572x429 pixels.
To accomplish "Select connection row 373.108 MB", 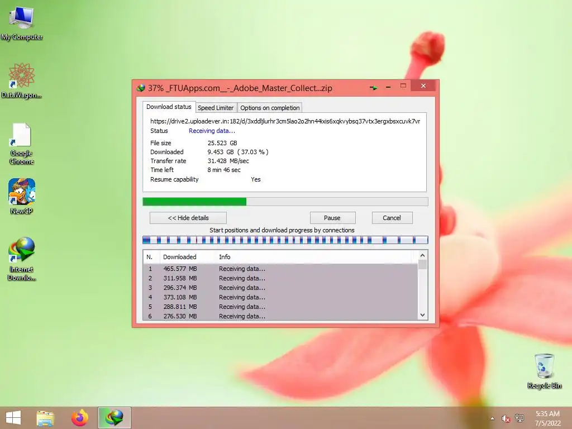I will tap(280, 297).
